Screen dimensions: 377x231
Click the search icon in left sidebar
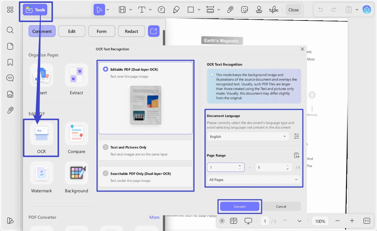10,30
